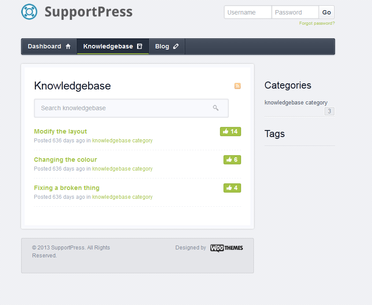Image resolution: width=372 pixels, height=305 pixels.
Task: Click the thumbs-up badge showing 4
Action: coord(232,188)
